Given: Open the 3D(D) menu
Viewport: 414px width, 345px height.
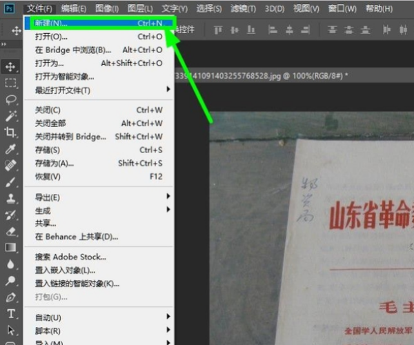Looking at the screenshot, I should coord(275,9).
